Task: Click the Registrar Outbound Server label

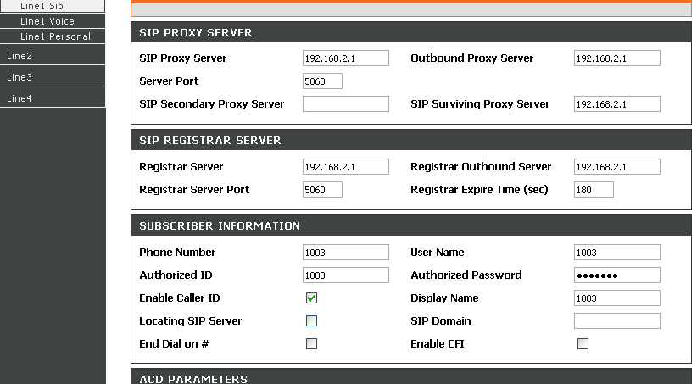Action: (x=481, y=167)
